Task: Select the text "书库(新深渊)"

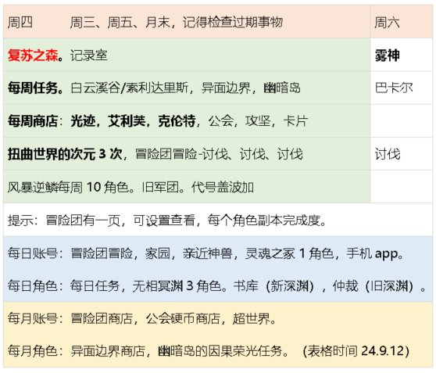Action: click(274, 286)
